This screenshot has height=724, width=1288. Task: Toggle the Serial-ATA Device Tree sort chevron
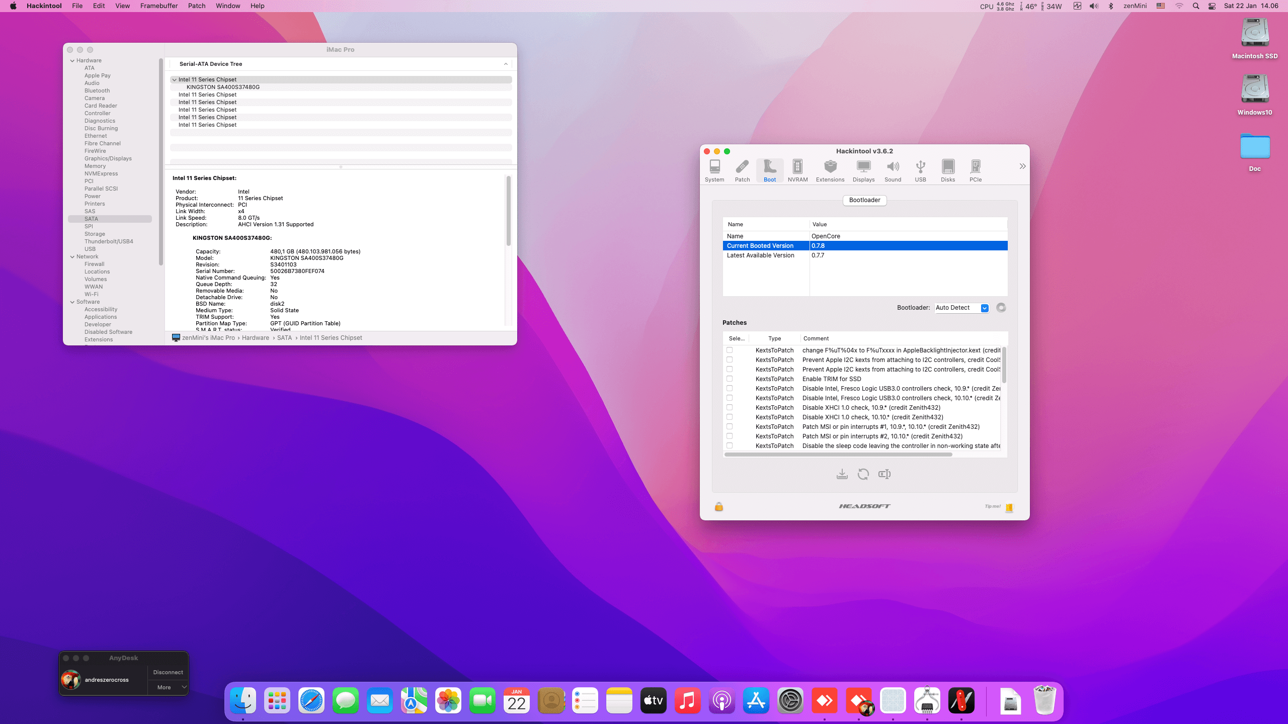(x=506, y=64)
